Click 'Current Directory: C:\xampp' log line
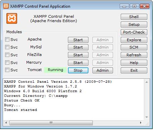This screenshot has width=153, height=130. point(36,96)
